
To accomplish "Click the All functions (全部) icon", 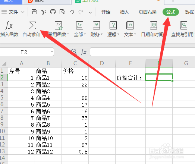I will coord(79,25).
